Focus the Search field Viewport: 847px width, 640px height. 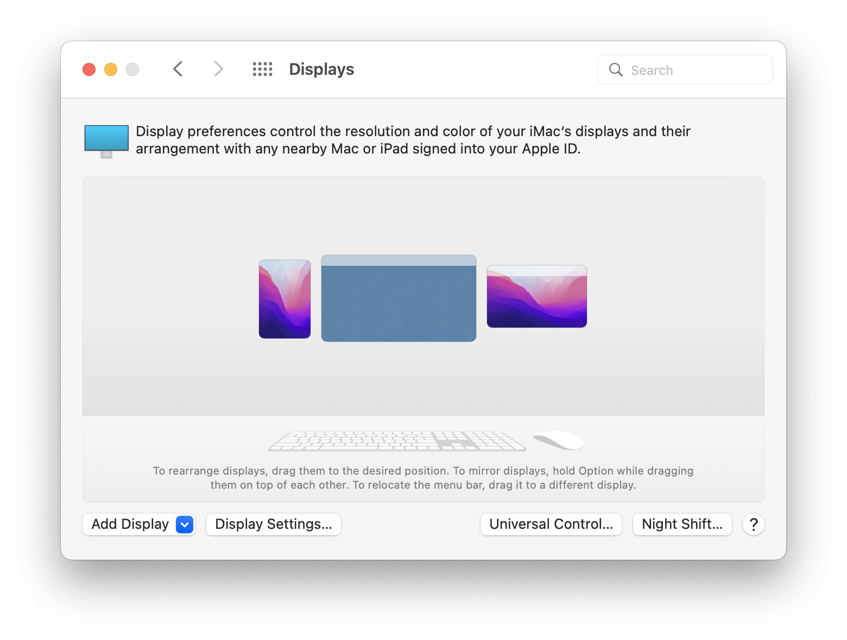click(685, 69)
